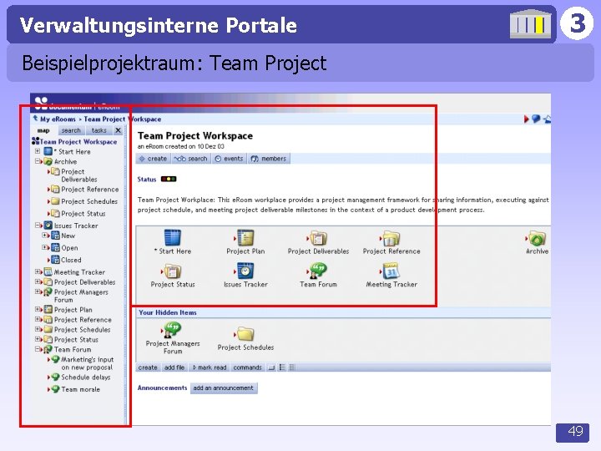Click the red arrow icon in top right

click(526, 119)
